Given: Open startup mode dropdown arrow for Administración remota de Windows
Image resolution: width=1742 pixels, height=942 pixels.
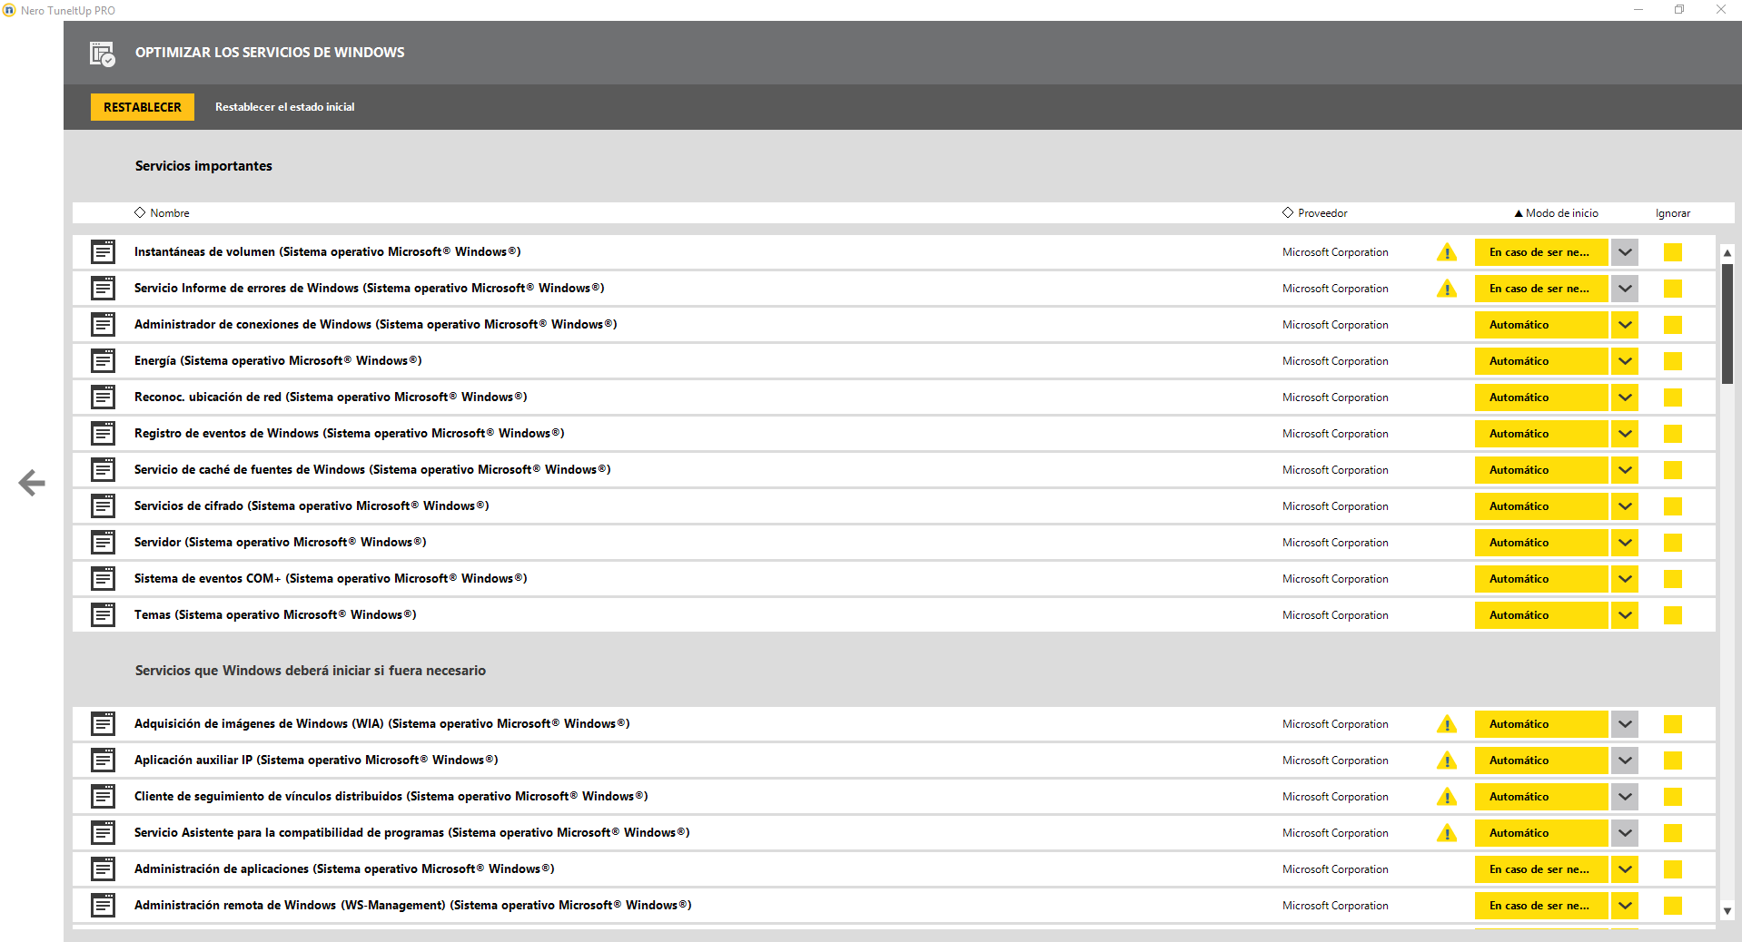Looking at the screenshot, I should (1625, 906).
